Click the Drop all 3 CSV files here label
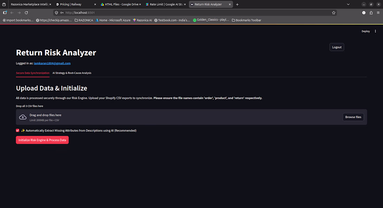 coord(30,106)
